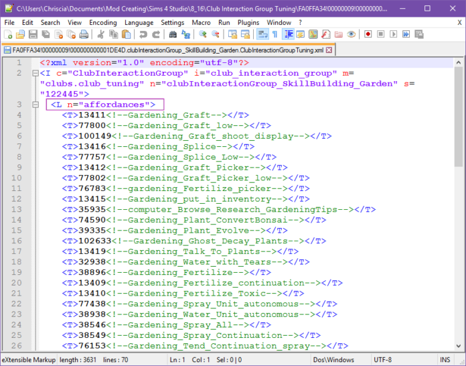The image size is (466, 366).
Task: Click the Cut scissors icon
Action: (100, 34)
